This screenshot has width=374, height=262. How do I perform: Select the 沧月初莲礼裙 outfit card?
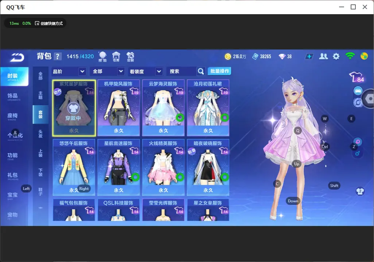pyautogui.click(x=208, y=108)
